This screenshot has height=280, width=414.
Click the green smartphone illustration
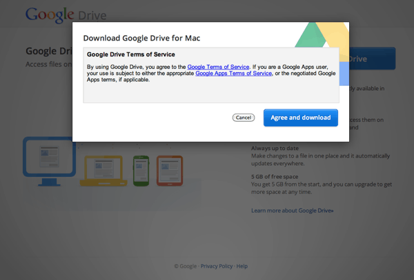(140, 169)
